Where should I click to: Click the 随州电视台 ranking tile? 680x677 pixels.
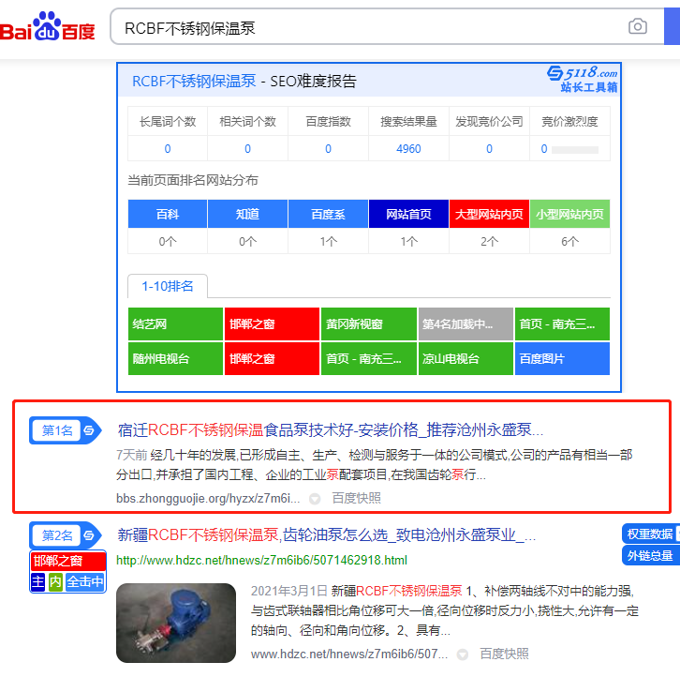pos(176,359)
